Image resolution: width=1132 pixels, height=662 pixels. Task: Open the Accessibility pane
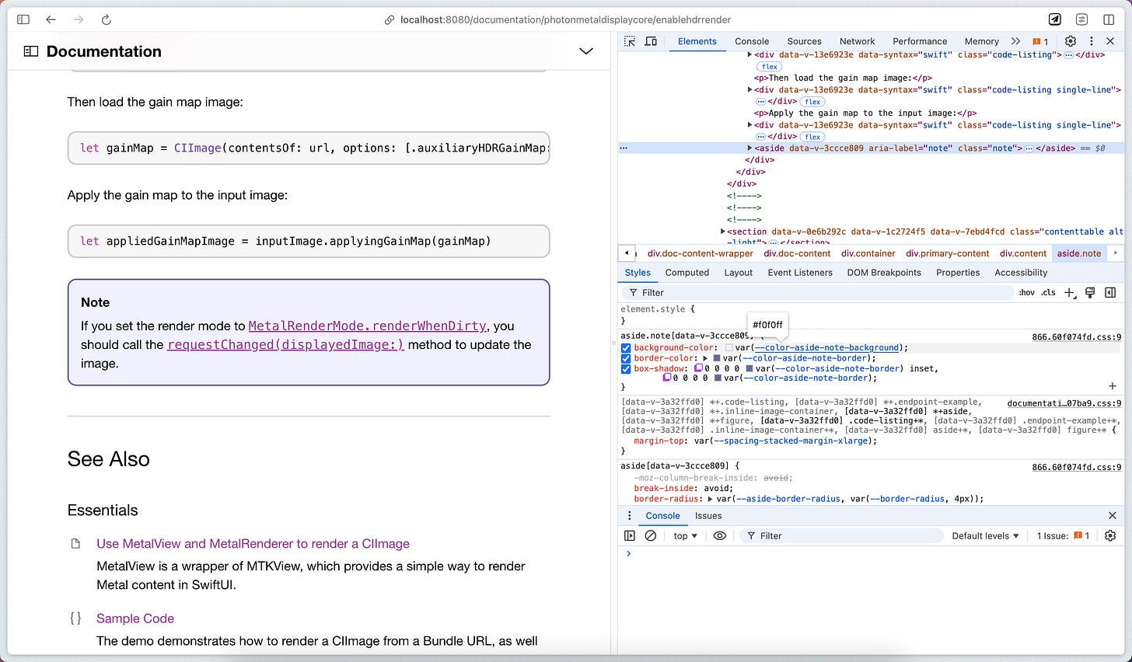tap(1021, 273)
